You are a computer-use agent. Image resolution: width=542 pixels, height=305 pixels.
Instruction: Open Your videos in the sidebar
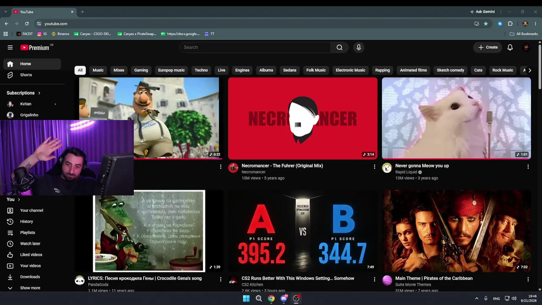tap(32, 266)
